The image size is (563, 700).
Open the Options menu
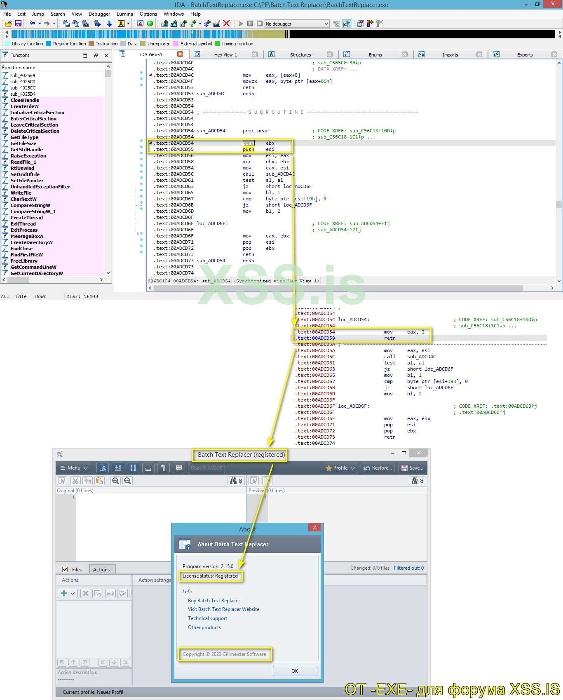click(148, 14)
